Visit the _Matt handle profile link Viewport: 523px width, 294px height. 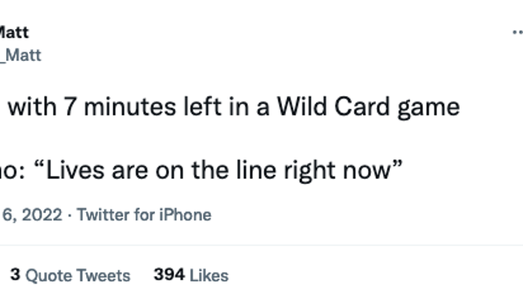click(x=20, y=56)
